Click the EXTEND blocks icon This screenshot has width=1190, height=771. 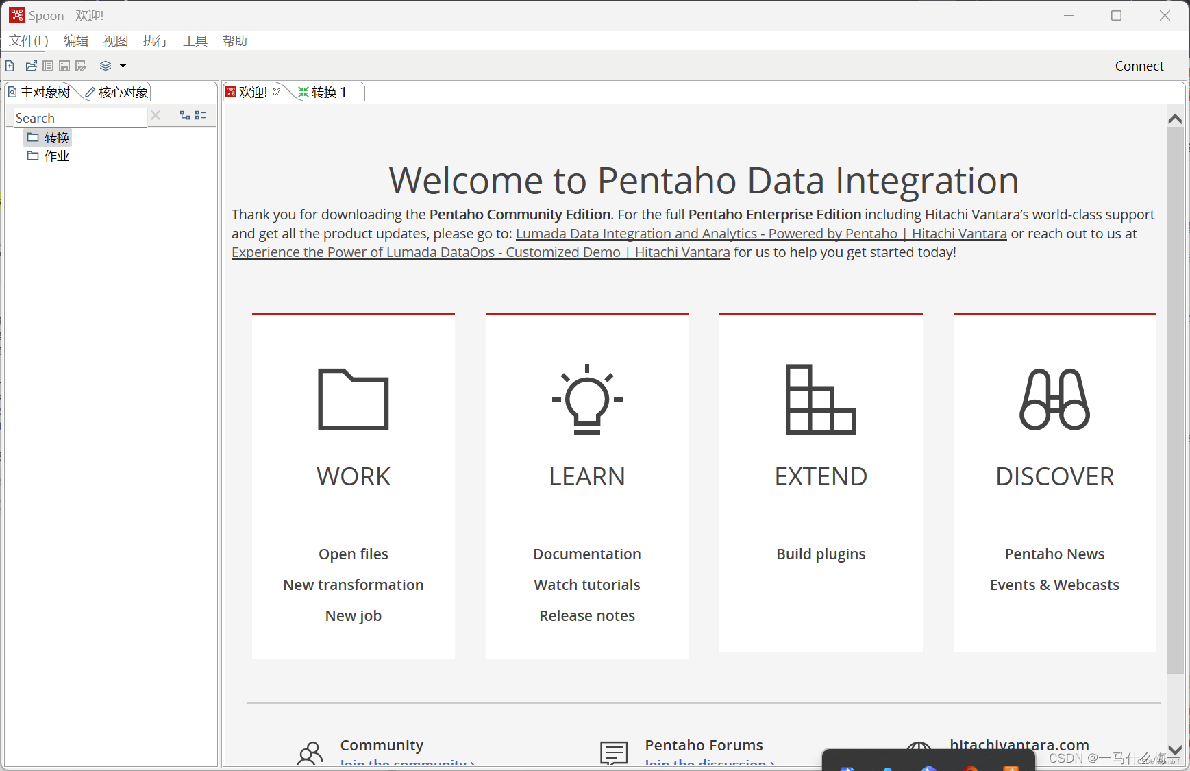pos(821,399)
